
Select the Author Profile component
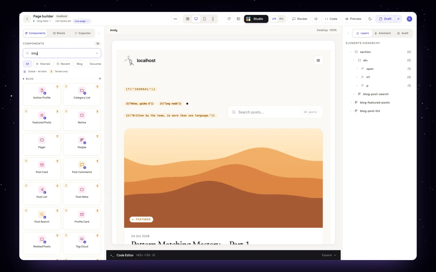click(42, 94)
